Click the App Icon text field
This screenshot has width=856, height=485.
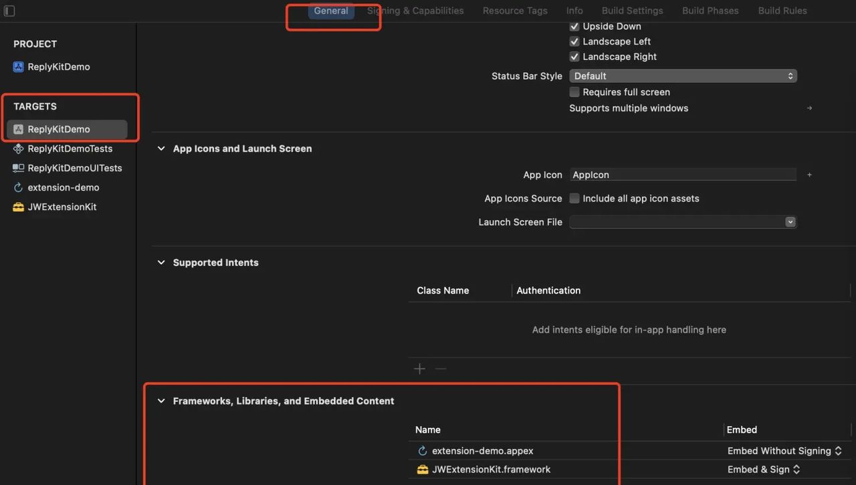pyautogui.click(x=682, y=175)
